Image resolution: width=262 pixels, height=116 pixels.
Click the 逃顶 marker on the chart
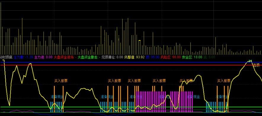coord(256,65)
